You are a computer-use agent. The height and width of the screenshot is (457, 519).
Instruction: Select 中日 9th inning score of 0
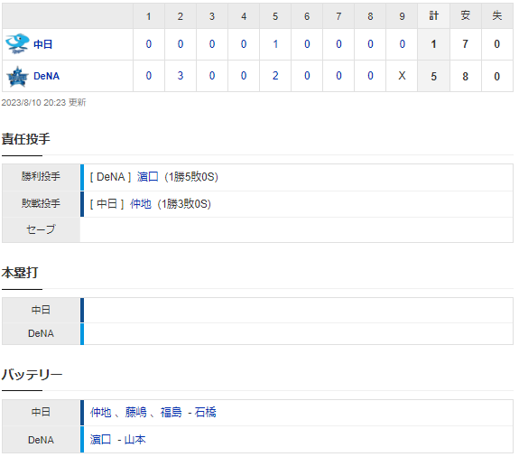(403, 44)
